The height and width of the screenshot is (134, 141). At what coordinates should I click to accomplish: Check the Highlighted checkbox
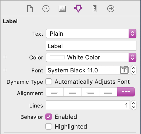(x=49, y=126)
